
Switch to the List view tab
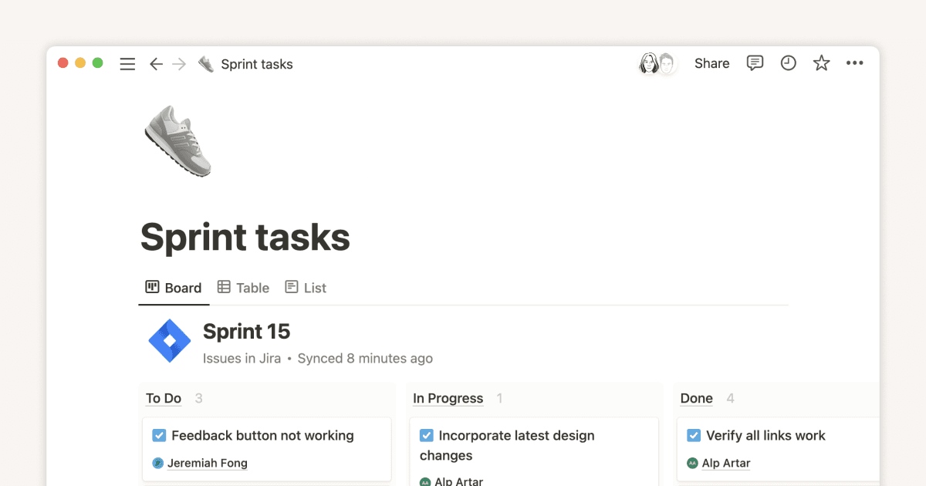click(306, 288)
